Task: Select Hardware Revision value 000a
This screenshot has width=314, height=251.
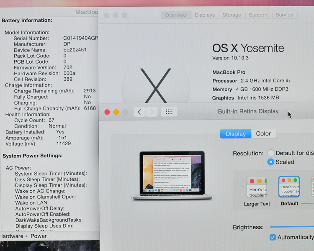Action: tap(69, 73)
